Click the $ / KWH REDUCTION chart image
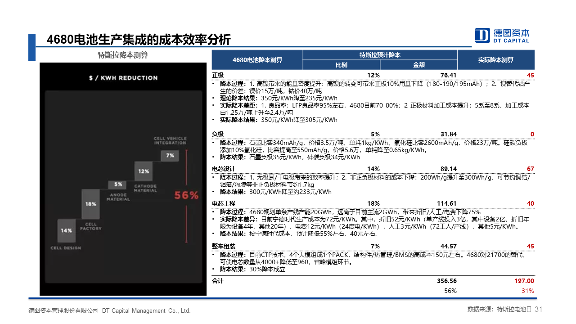The image size is (576, 324). pos(123,179)
